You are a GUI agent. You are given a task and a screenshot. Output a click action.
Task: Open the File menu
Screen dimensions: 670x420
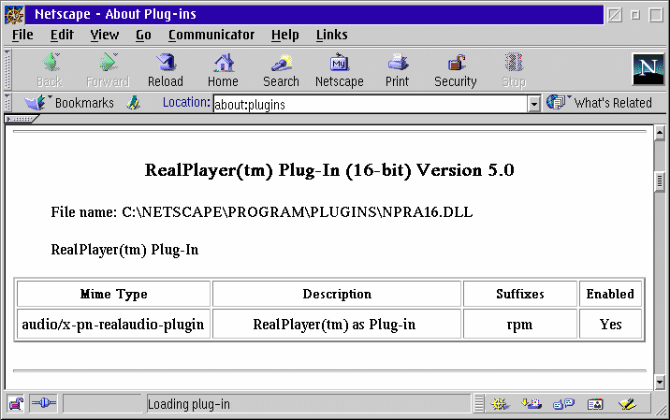pos(22,35)
